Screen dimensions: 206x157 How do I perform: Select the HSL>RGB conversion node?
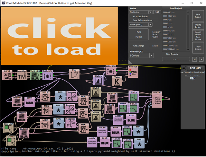[111, 70]
